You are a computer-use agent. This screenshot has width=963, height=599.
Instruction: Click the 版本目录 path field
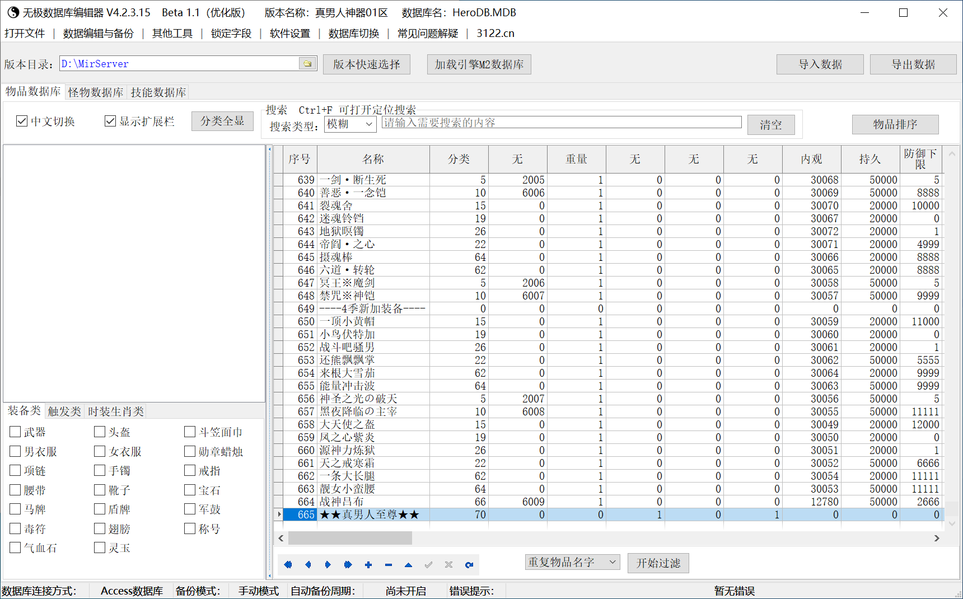(180, 64)
